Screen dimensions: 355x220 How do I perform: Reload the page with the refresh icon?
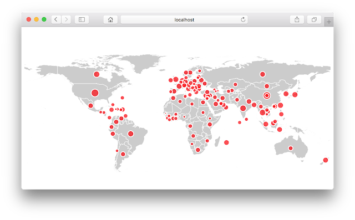pyautogui.click(x=243, y=19)
